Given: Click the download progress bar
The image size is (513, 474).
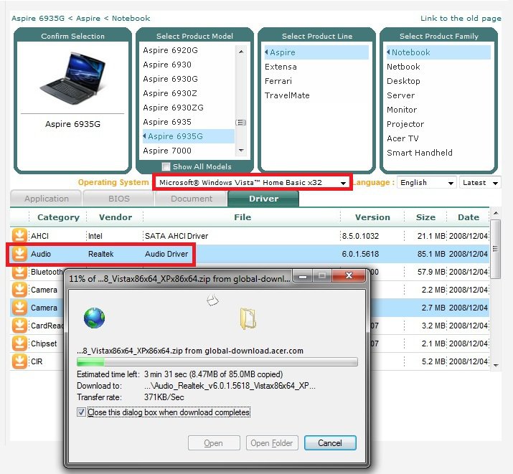Looking at the screenshot, I should [217, 362].
